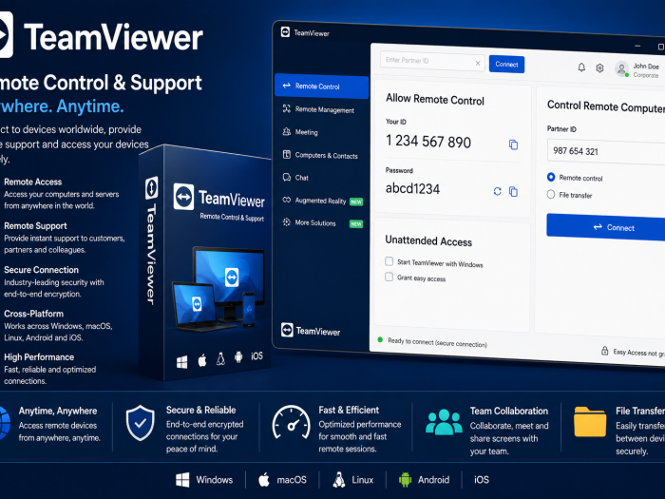Click Your ID number 1 234 567 890
The height and width of the screenshot is (499, 665).
tap(428, 142)
